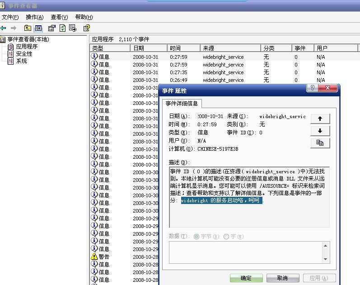This screenshot has height=285, width=360.
Task: Sort by the 事件 column header
Action: [x=303, y=48]
